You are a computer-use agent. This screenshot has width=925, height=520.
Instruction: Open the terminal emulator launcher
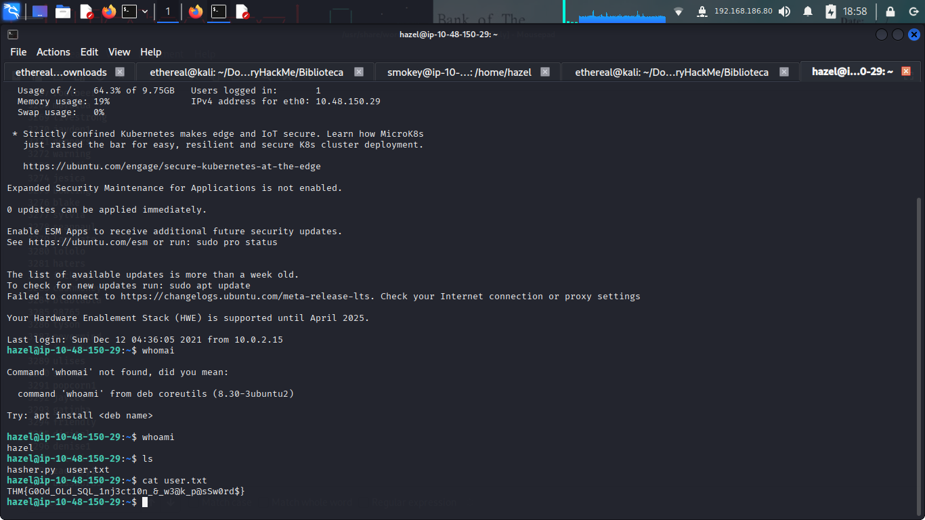[x=129, y=12]
